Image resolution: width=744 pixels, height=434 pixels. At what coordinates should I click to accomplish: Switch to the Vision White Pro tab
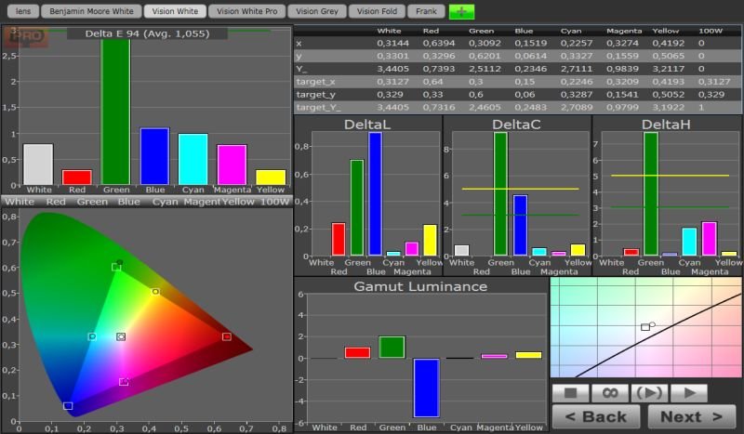coord(246,12)
